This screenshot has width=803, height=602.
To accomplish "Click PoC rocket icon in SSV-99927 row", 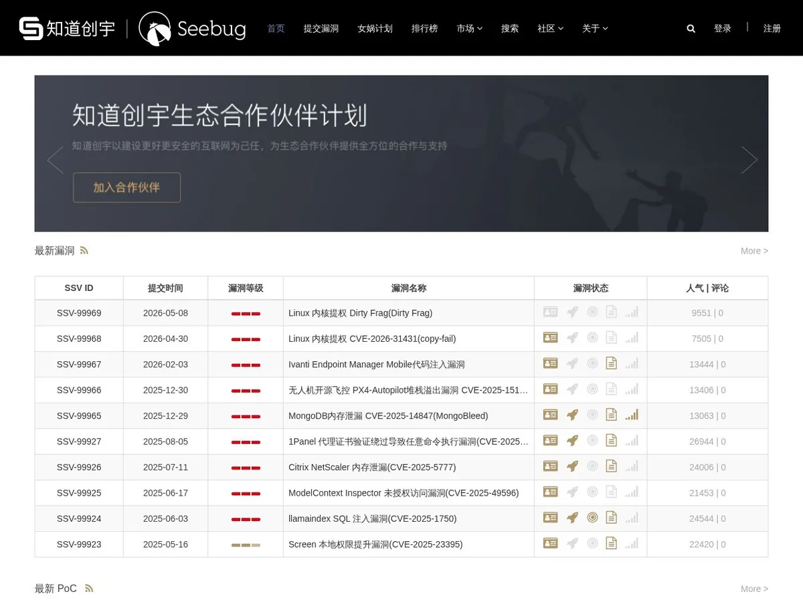I will pyautogui.click(x=572, y=441).
